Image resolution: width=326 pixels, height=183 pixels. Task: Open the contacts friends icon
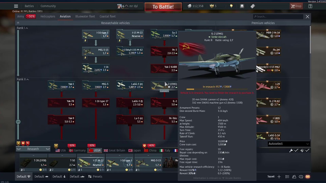click(294, 177)
